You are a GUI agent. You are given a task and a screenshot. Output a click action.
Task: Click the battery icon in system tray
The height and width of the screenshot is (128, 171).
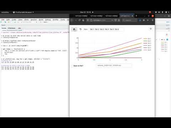pyautogui.click(x=166, y=12)
